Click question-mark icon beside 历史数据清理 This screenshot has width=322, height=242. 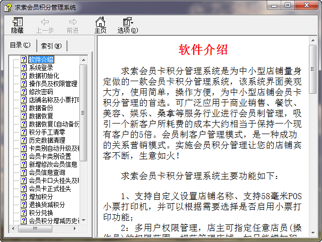point(24,140)
